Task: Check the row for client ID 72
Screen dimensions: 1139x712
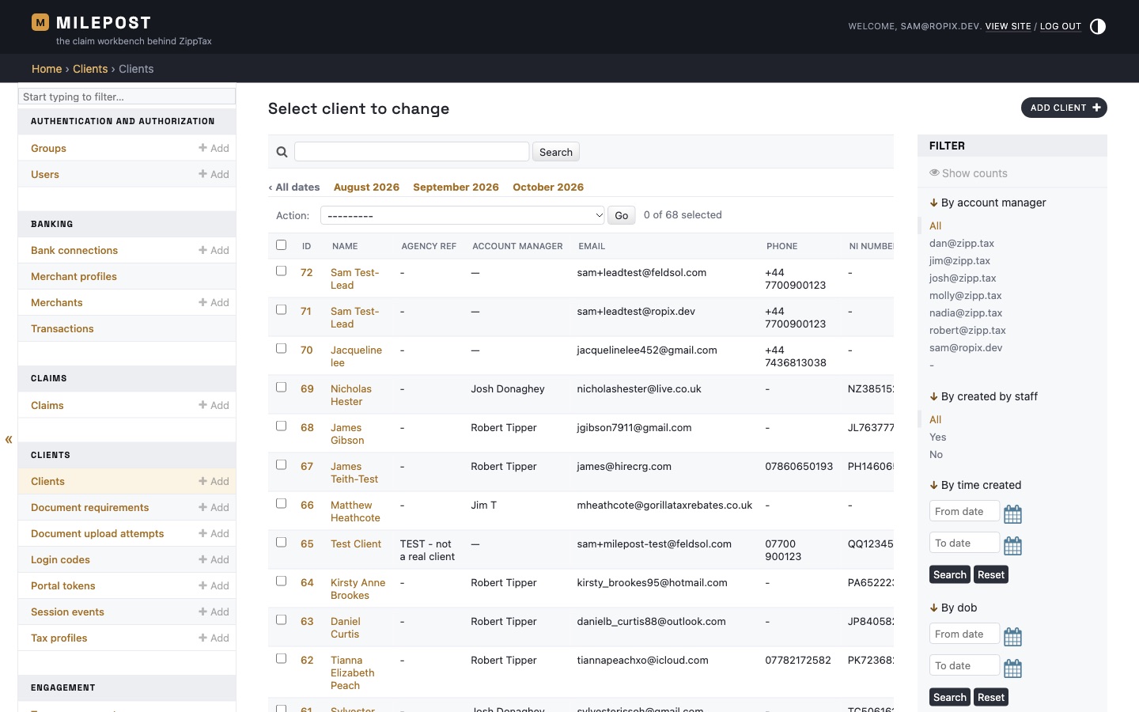Action: point(281,271)
